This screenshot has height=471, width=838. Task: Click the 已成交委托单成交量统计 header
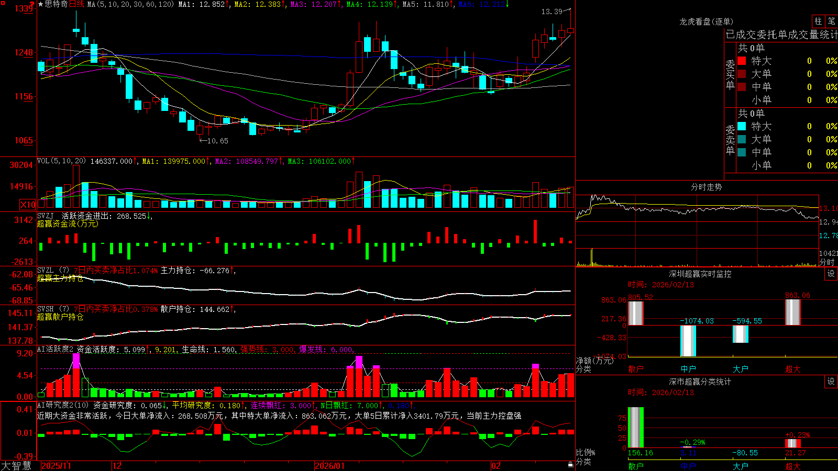[x=781, y=35]
